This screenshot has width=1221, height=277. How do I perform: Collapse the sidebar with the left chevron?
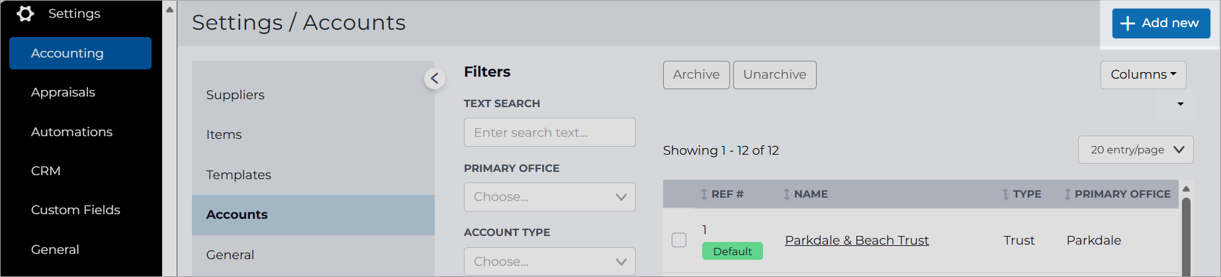click(435, 79)
